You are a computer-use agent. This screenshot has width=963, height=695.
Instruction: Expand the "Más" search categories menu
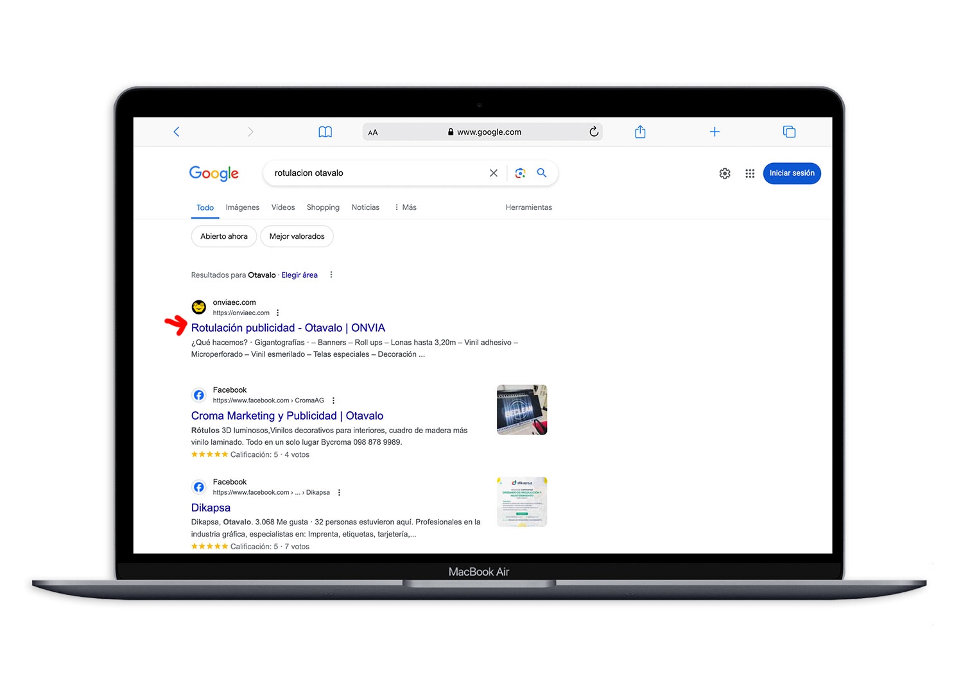click(405, 207)
